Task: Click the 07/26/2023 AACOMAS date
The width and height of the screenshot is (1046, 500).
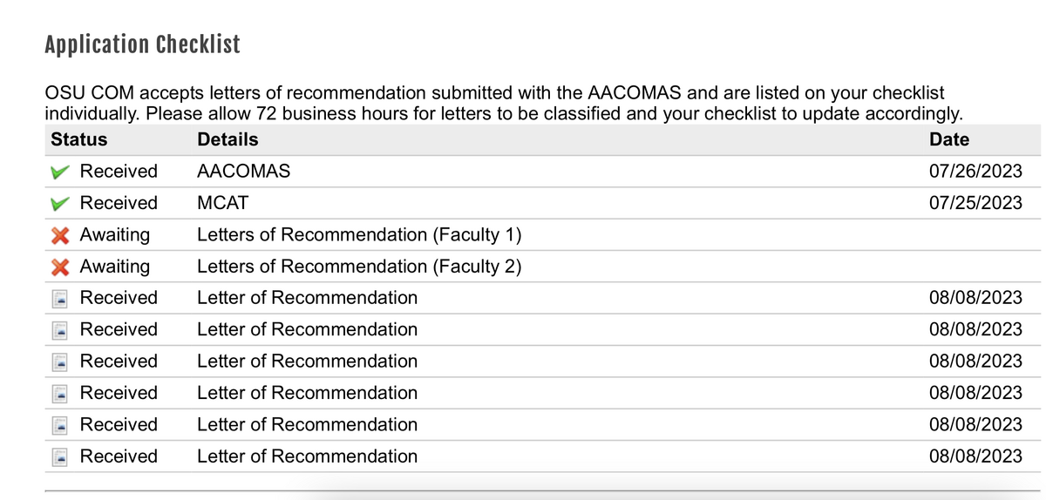Action: pos(975,172)
